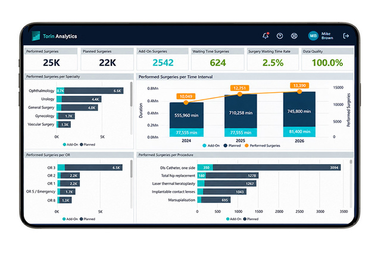Open the help question mark icon
The height and width of the screenshot is (254, 381).
[x=280, y=36]
